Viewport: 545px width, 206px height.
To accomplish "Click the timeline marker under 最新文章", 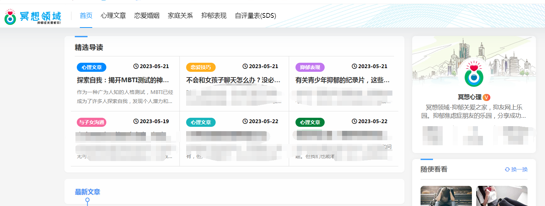I will click(88, 201).
